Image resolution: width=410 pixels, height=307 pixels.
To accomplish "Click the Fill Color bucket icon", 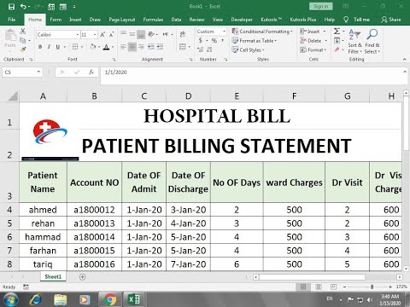I will tap(92, 47).
